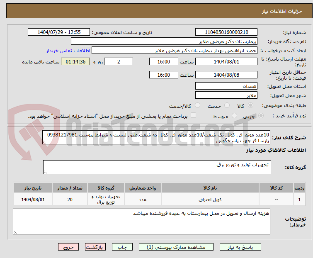Screen dimensions: 313x258
Task: Click remaining time field 01:14:36
Action: 75,61
